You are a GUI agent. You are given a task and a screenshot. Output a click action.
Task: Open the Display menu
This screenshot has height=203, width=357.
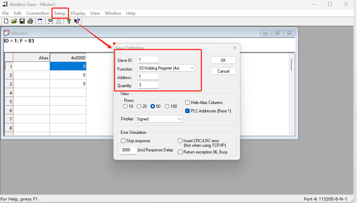point(78,13)
